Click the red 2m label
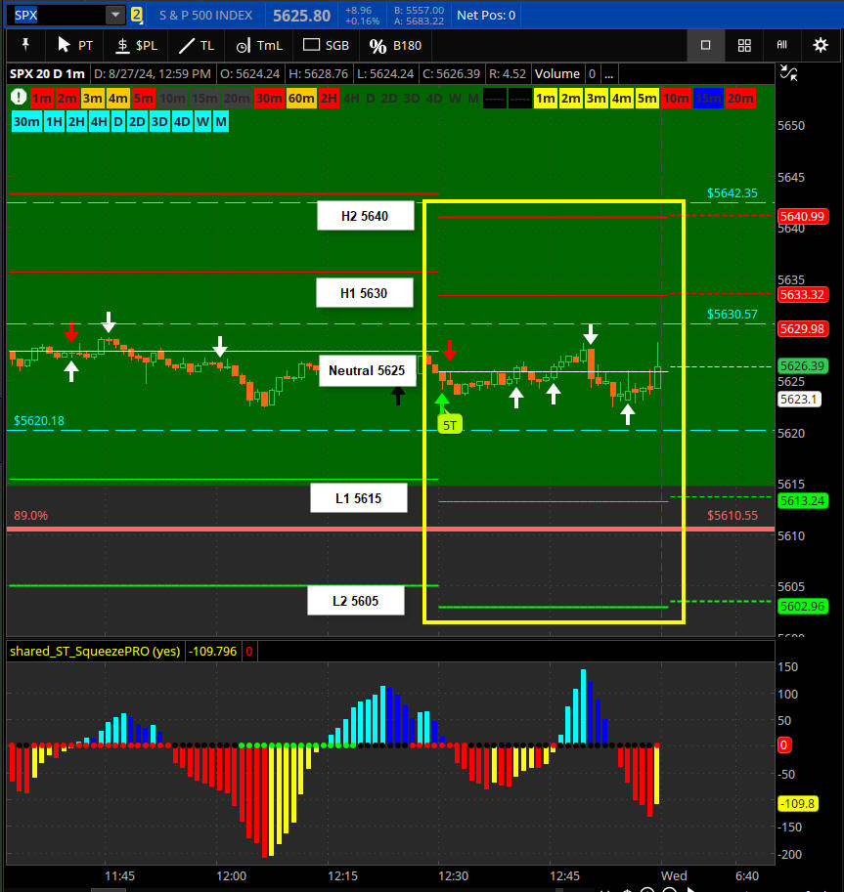Image resolution: width=844 pixels, height=892 pixels. [x=67, y=99]
